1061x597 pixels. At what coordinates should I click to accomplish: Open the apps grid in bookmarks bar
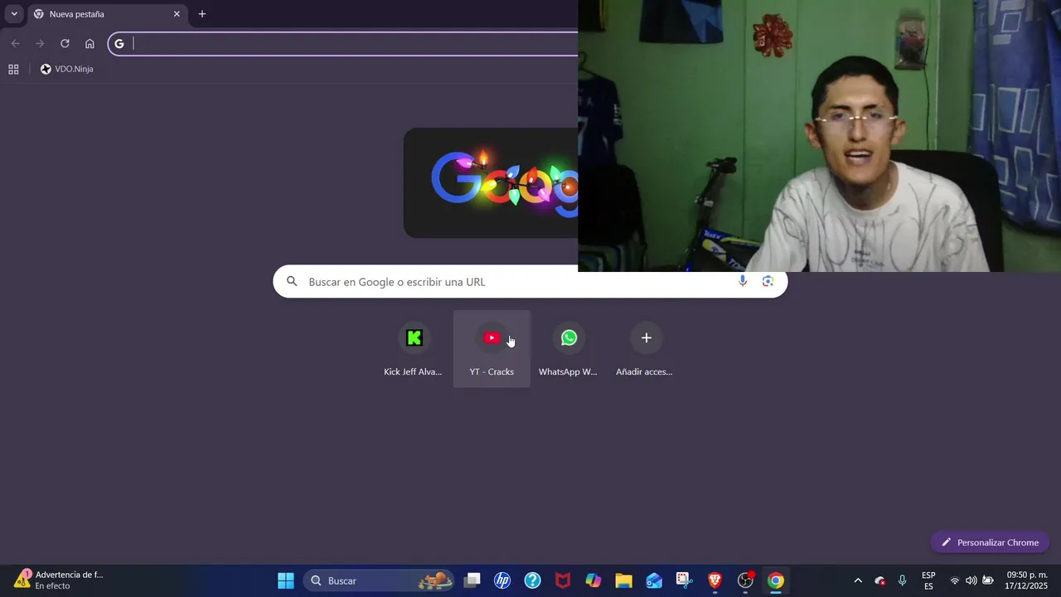13,69
